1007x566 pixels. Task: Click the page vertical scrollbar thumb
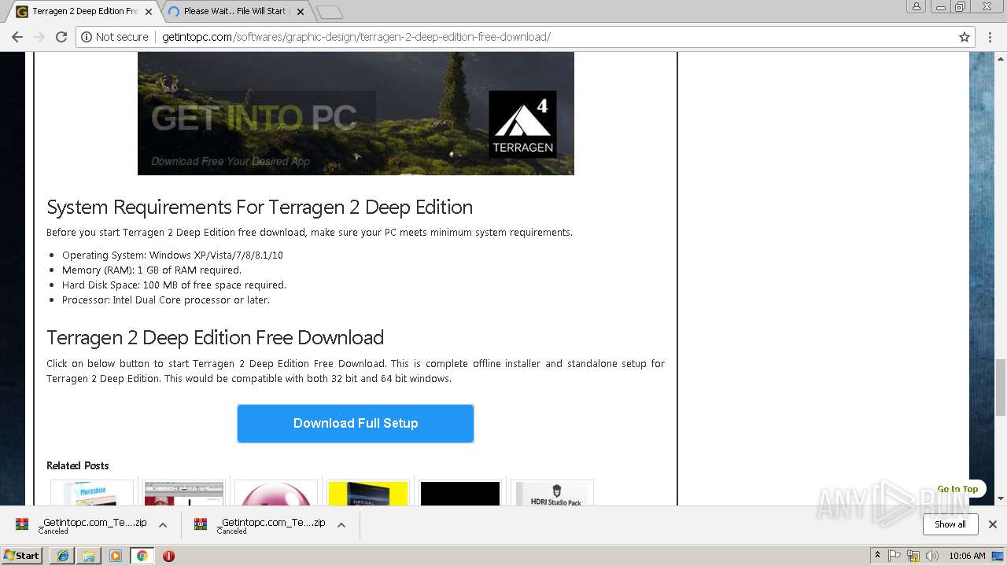click(x=1000, y=386)
